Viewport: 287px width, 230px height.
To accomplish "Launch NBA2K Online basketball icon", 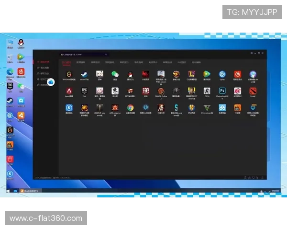I will pyautogui.click(x=161, y=91).
